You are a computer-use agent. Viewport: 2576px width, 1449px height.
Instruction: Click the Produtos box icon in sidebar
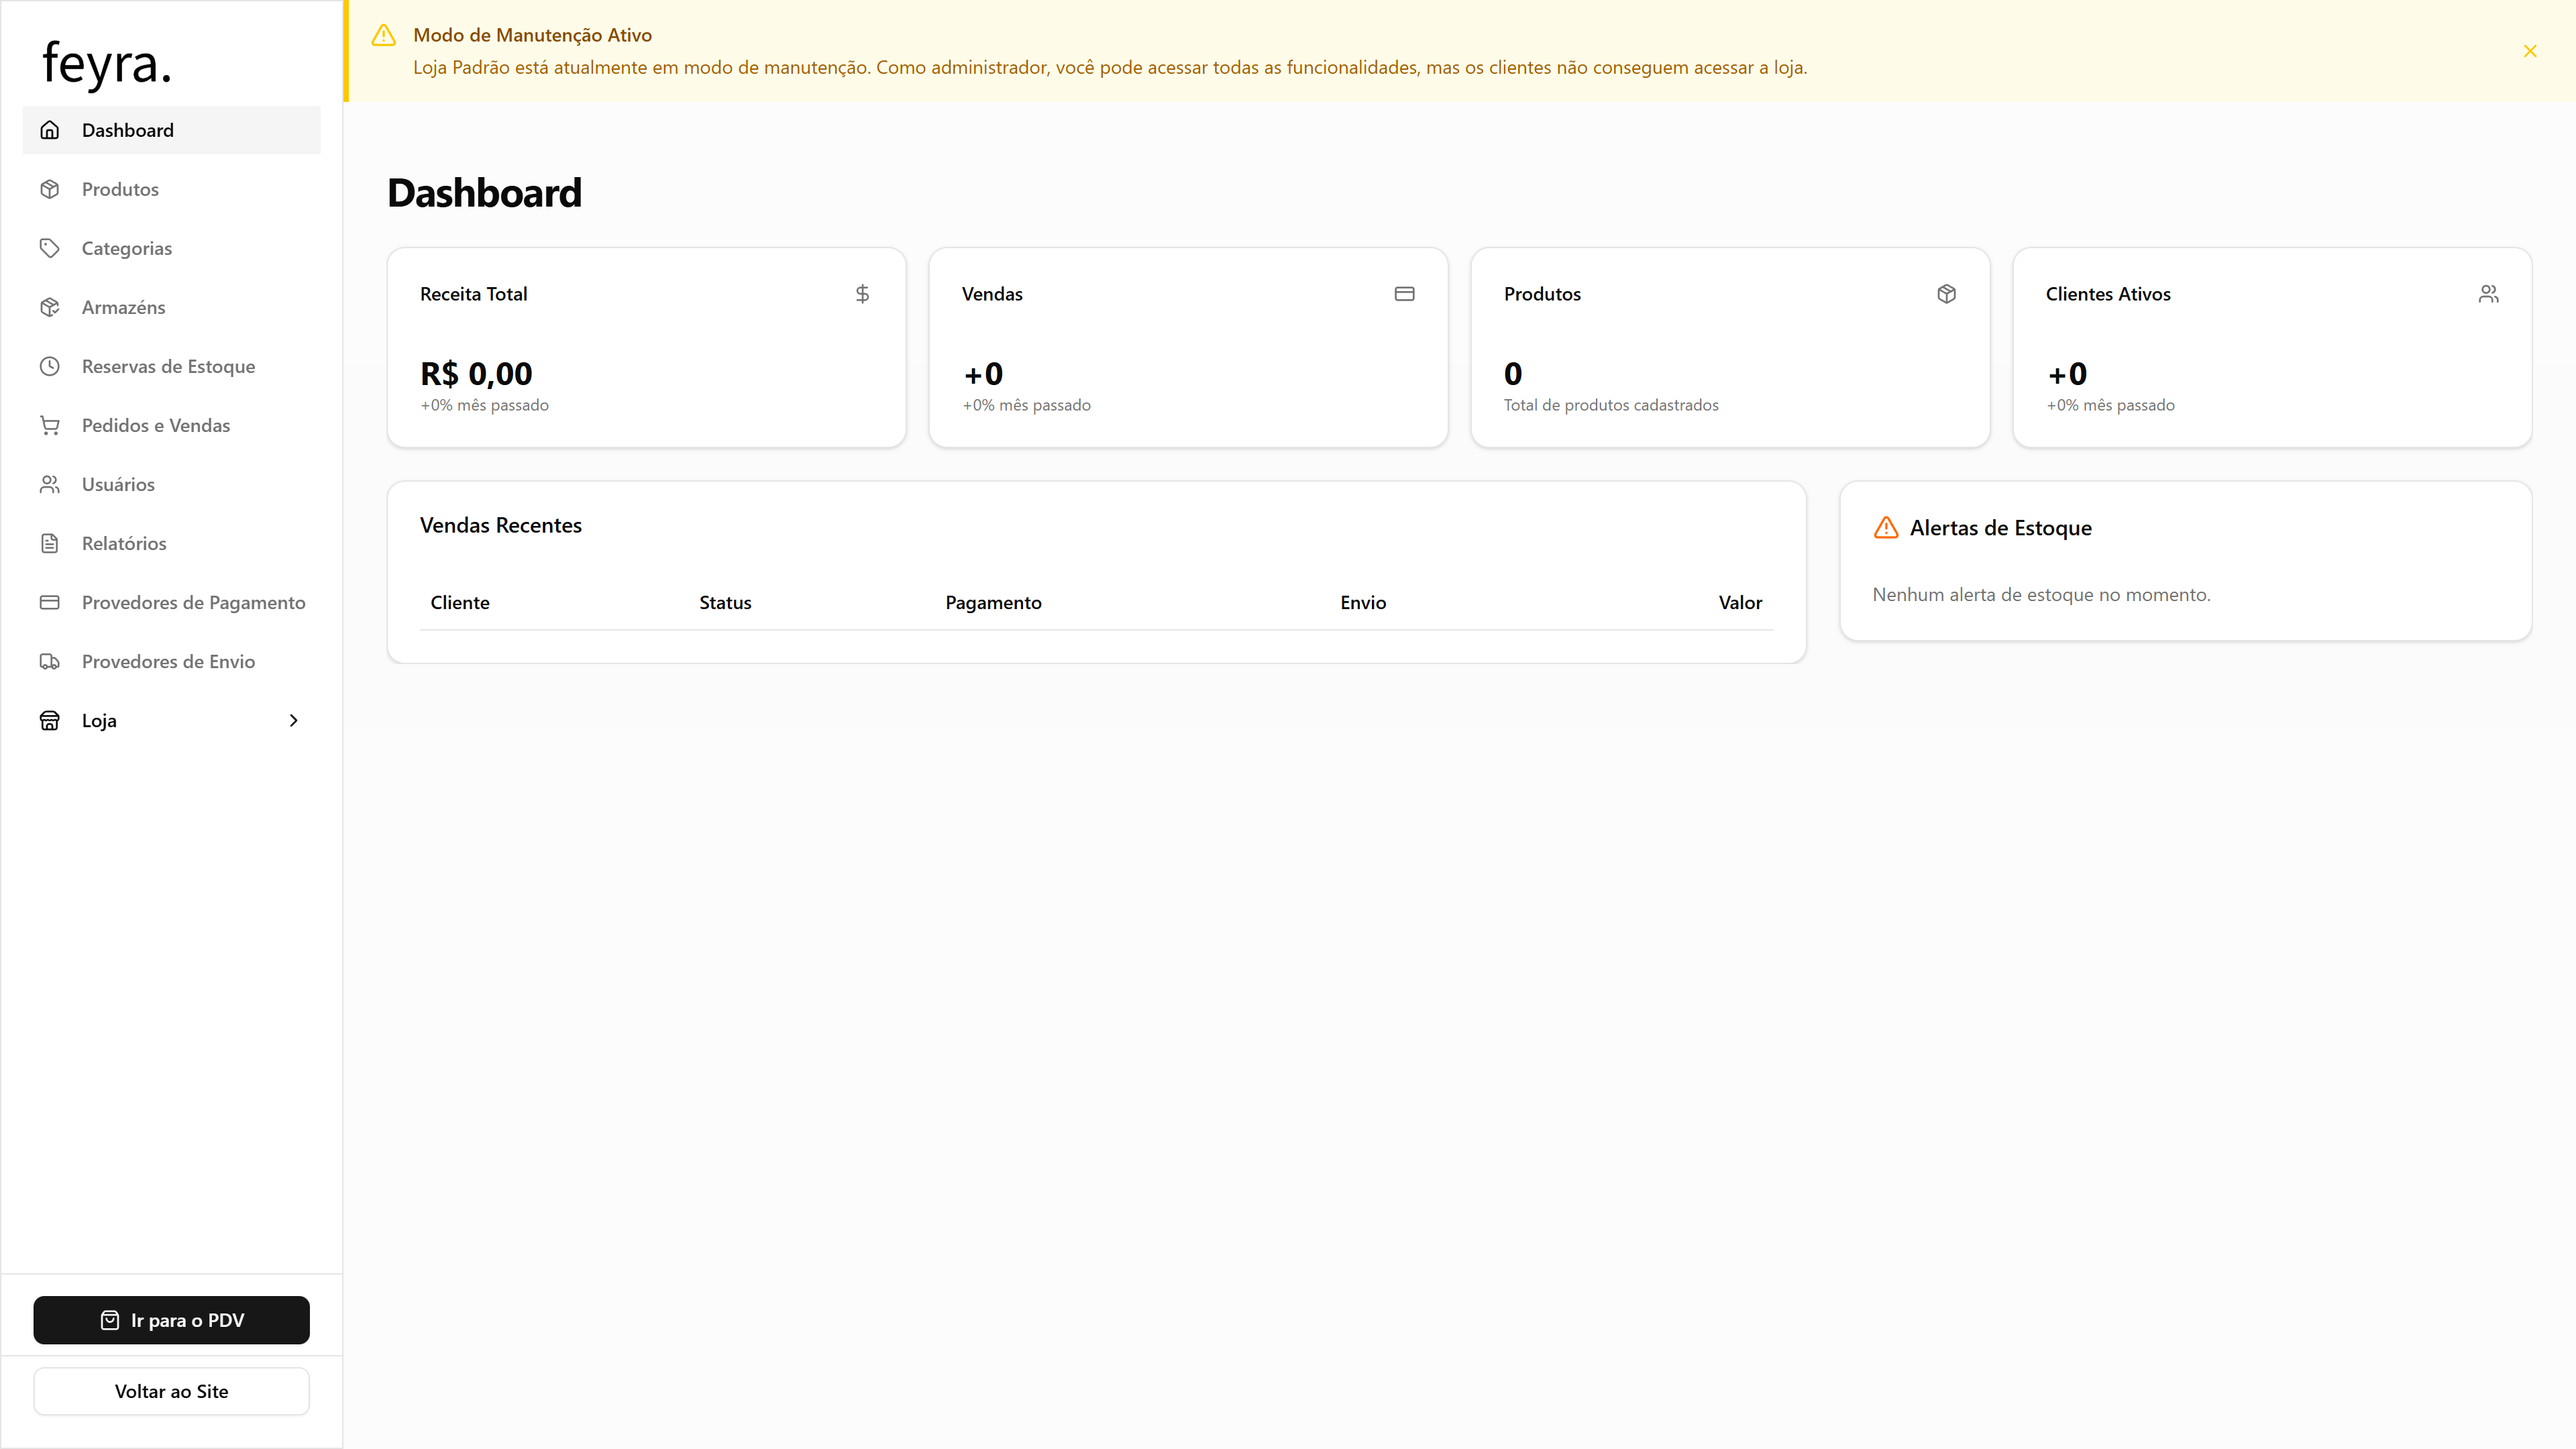pos(49,189)
